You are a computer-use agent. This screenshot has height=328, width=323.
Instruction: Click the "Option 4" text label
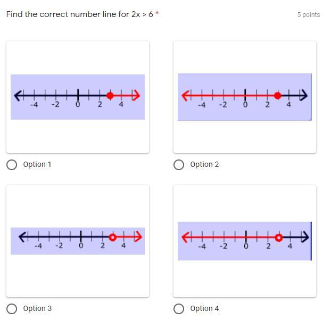(204, 309)
